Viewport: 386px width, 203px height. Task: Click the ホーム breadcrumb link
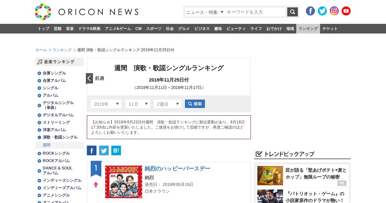(41, 50)
